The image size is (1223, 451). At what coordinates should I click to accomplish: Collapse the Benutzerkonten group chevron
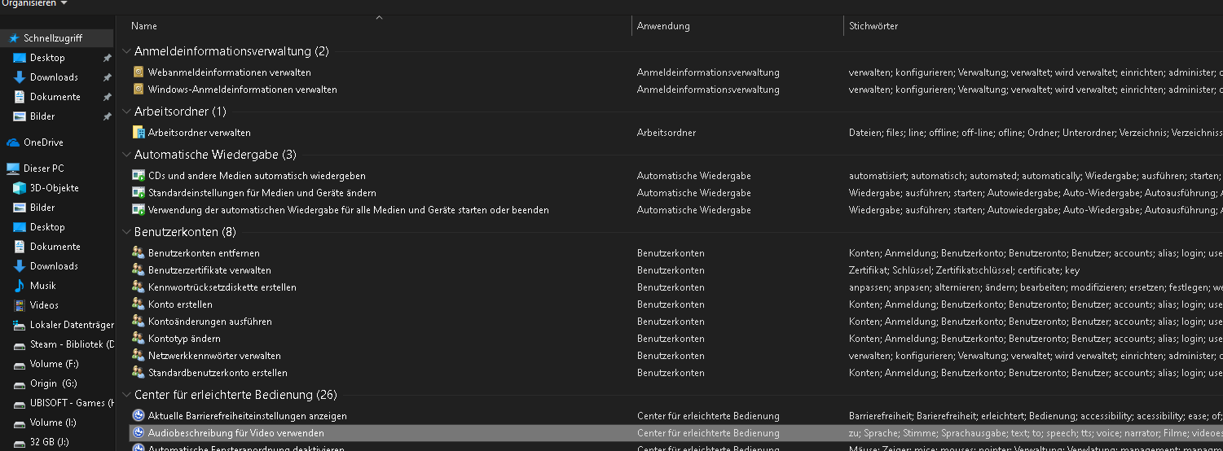coord(126,232)
